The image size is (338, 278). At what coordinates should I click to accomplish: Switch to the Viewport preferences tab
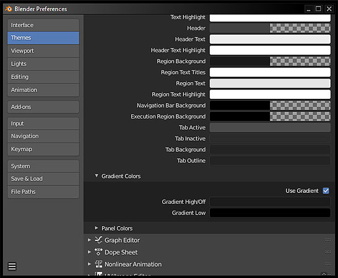click(x=43, y=51)
